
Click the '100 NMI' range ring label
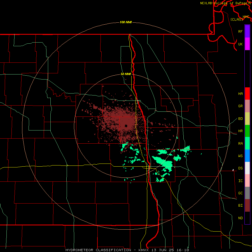coord(126,22)
